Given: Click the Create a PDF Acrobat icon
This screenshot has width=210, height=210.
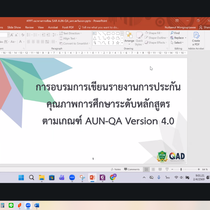Looking at the screenshot, I should (x=196, y=39).
